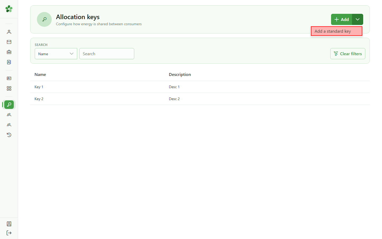Open the user profile sidebar icon
Viewport: 382px width, 239px height.
(9, 32)
